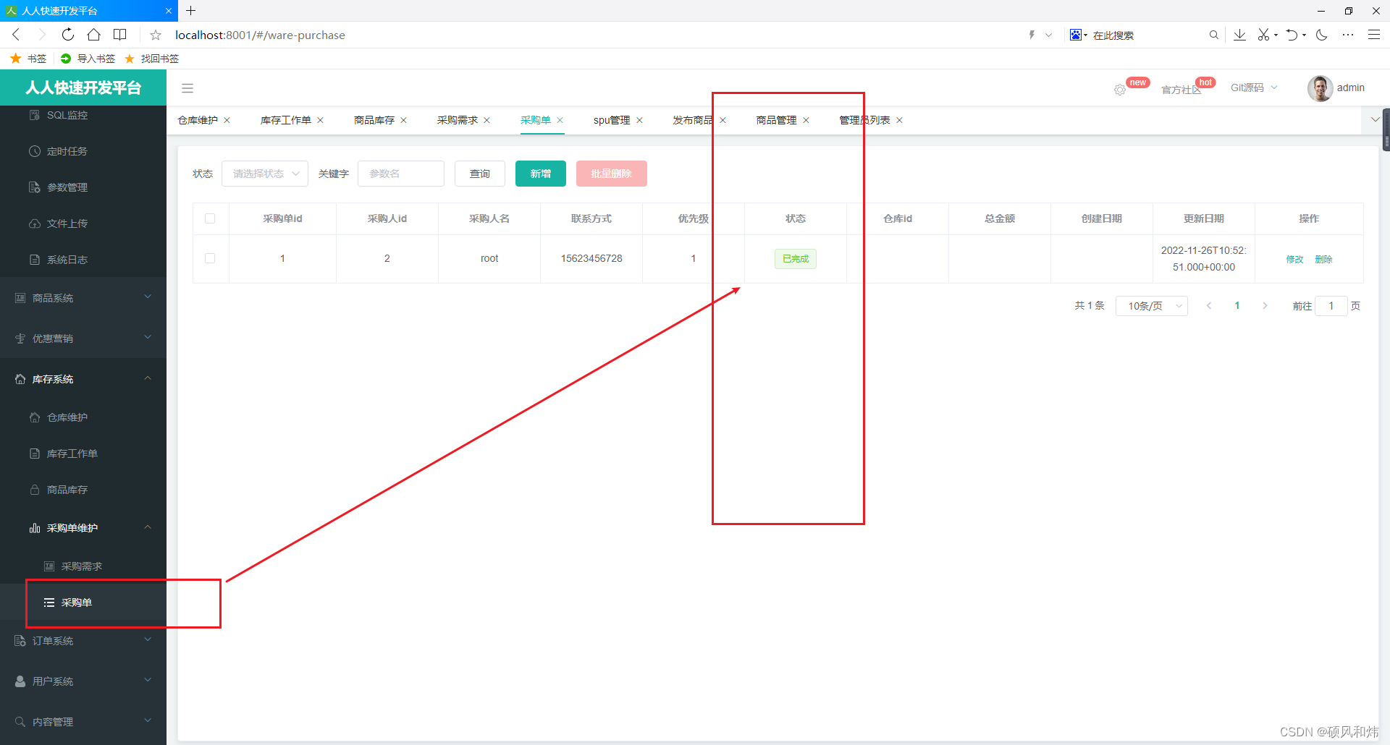Click the browser back arrow
This screenshot has height=745, width=1390.
tap(16, 35)
